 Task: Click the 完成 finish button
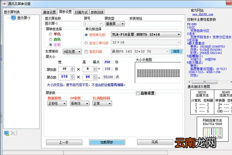click(x=155, y=142)
